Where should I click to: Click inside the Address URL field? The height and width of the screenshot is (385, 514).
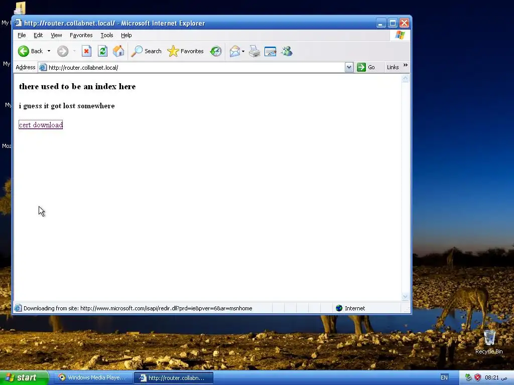click(x=196, y=68)
